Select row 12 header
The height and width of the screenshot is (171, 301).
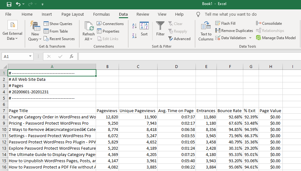(x=4, y=142)
